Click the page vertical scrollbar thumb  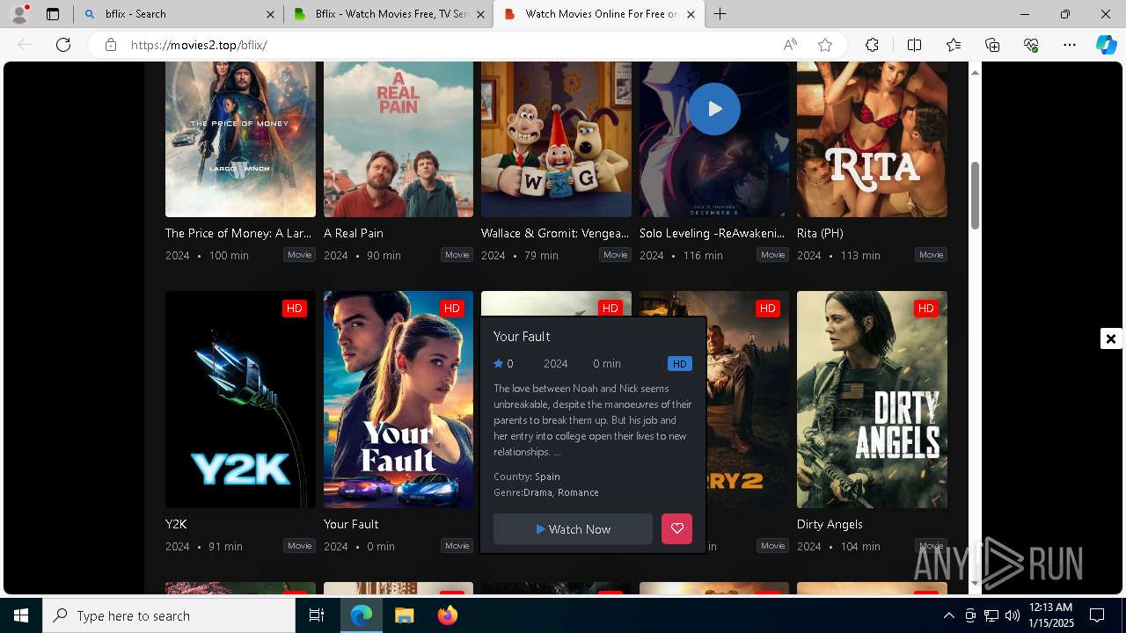(x=975, y=196)
